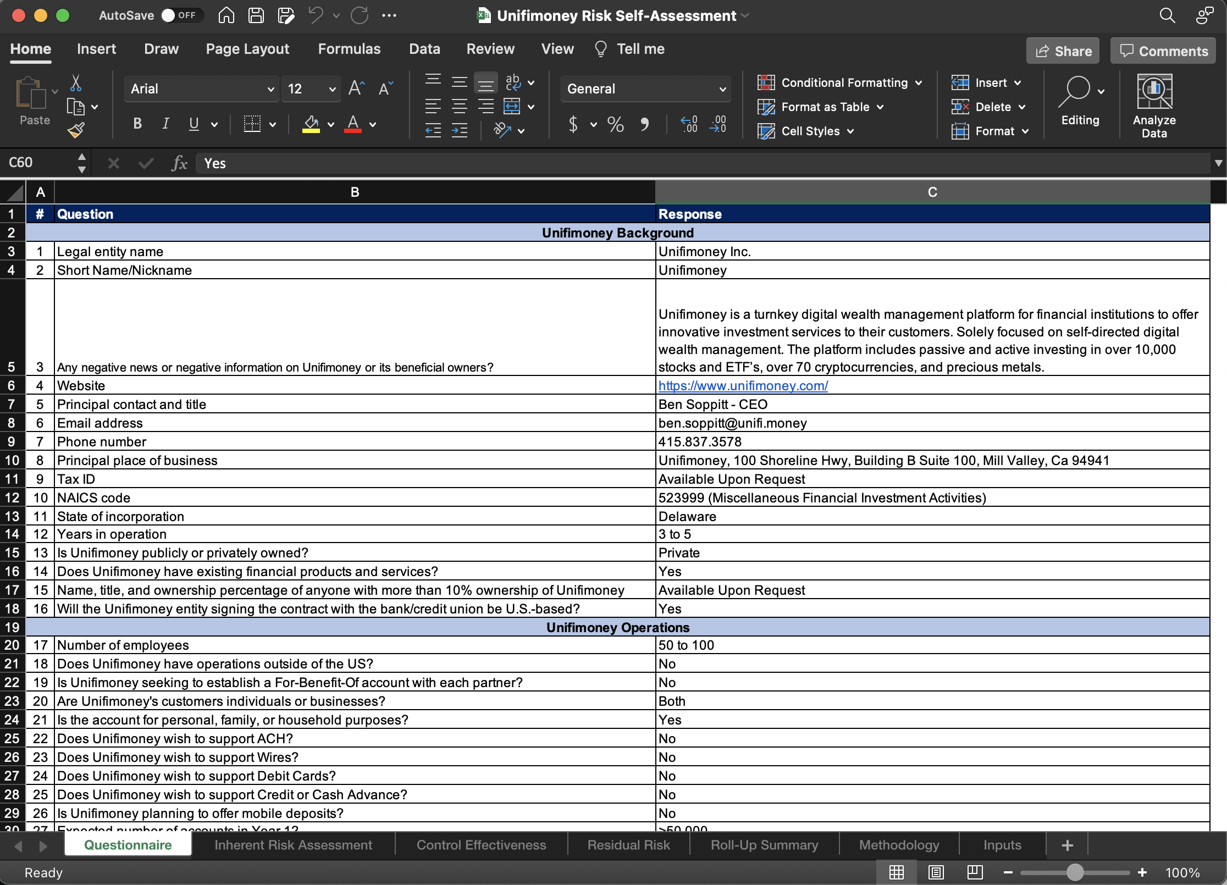Open the Editing menu button
This screenshot has height=885, width=1227.
pyautogui.click(x=1080, y=101)
